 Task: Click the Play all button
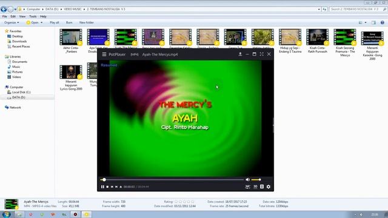[x=54, y=22]
